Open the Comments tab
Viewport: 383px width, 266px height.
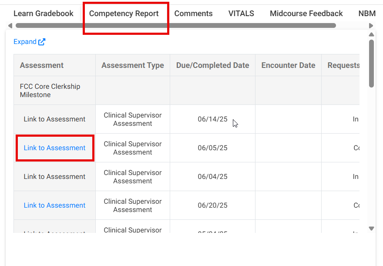point(193,13)
